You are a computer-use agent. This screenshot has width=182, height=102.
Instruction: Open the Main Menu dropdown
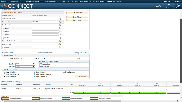pos(16,1)
